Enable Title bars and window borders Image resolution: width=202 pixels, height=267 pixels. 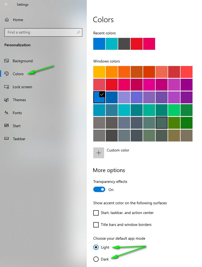(96, 225)
